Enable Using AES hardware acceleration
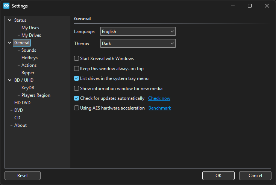This screenshot has width=276, height=185. (x=77, y=108)
